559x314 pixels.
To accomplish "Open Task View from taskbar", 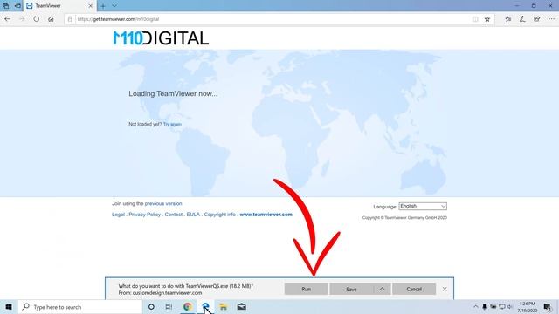I will (x=169, y=306).
